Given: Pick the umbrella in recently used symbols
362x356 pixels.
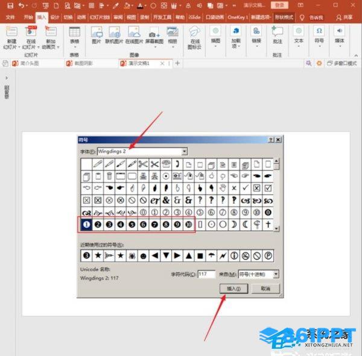Looking at the screenshot, I should 211,255.
